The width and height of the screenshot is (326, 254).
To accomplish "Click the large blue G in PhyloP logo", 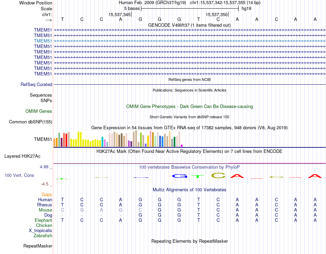I will [179, 176].
